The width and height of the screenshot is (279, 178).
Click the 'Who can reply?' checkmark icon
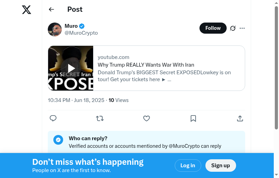[58, 140]
